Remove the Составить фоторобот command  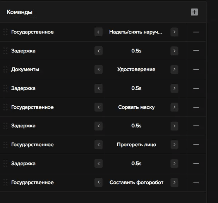(196, 182)
